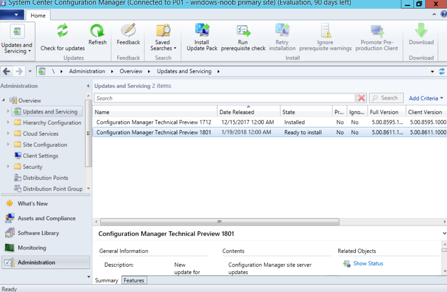Sort by the State column header
The height and width of the screenshot is (292, 447).
(306, 112)
